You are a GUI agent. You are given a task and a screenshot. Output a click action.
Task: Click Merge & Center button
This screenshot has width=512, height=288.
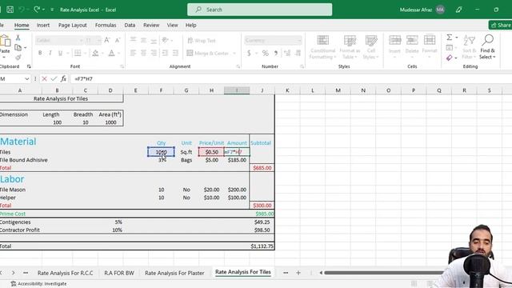[208, 53]
